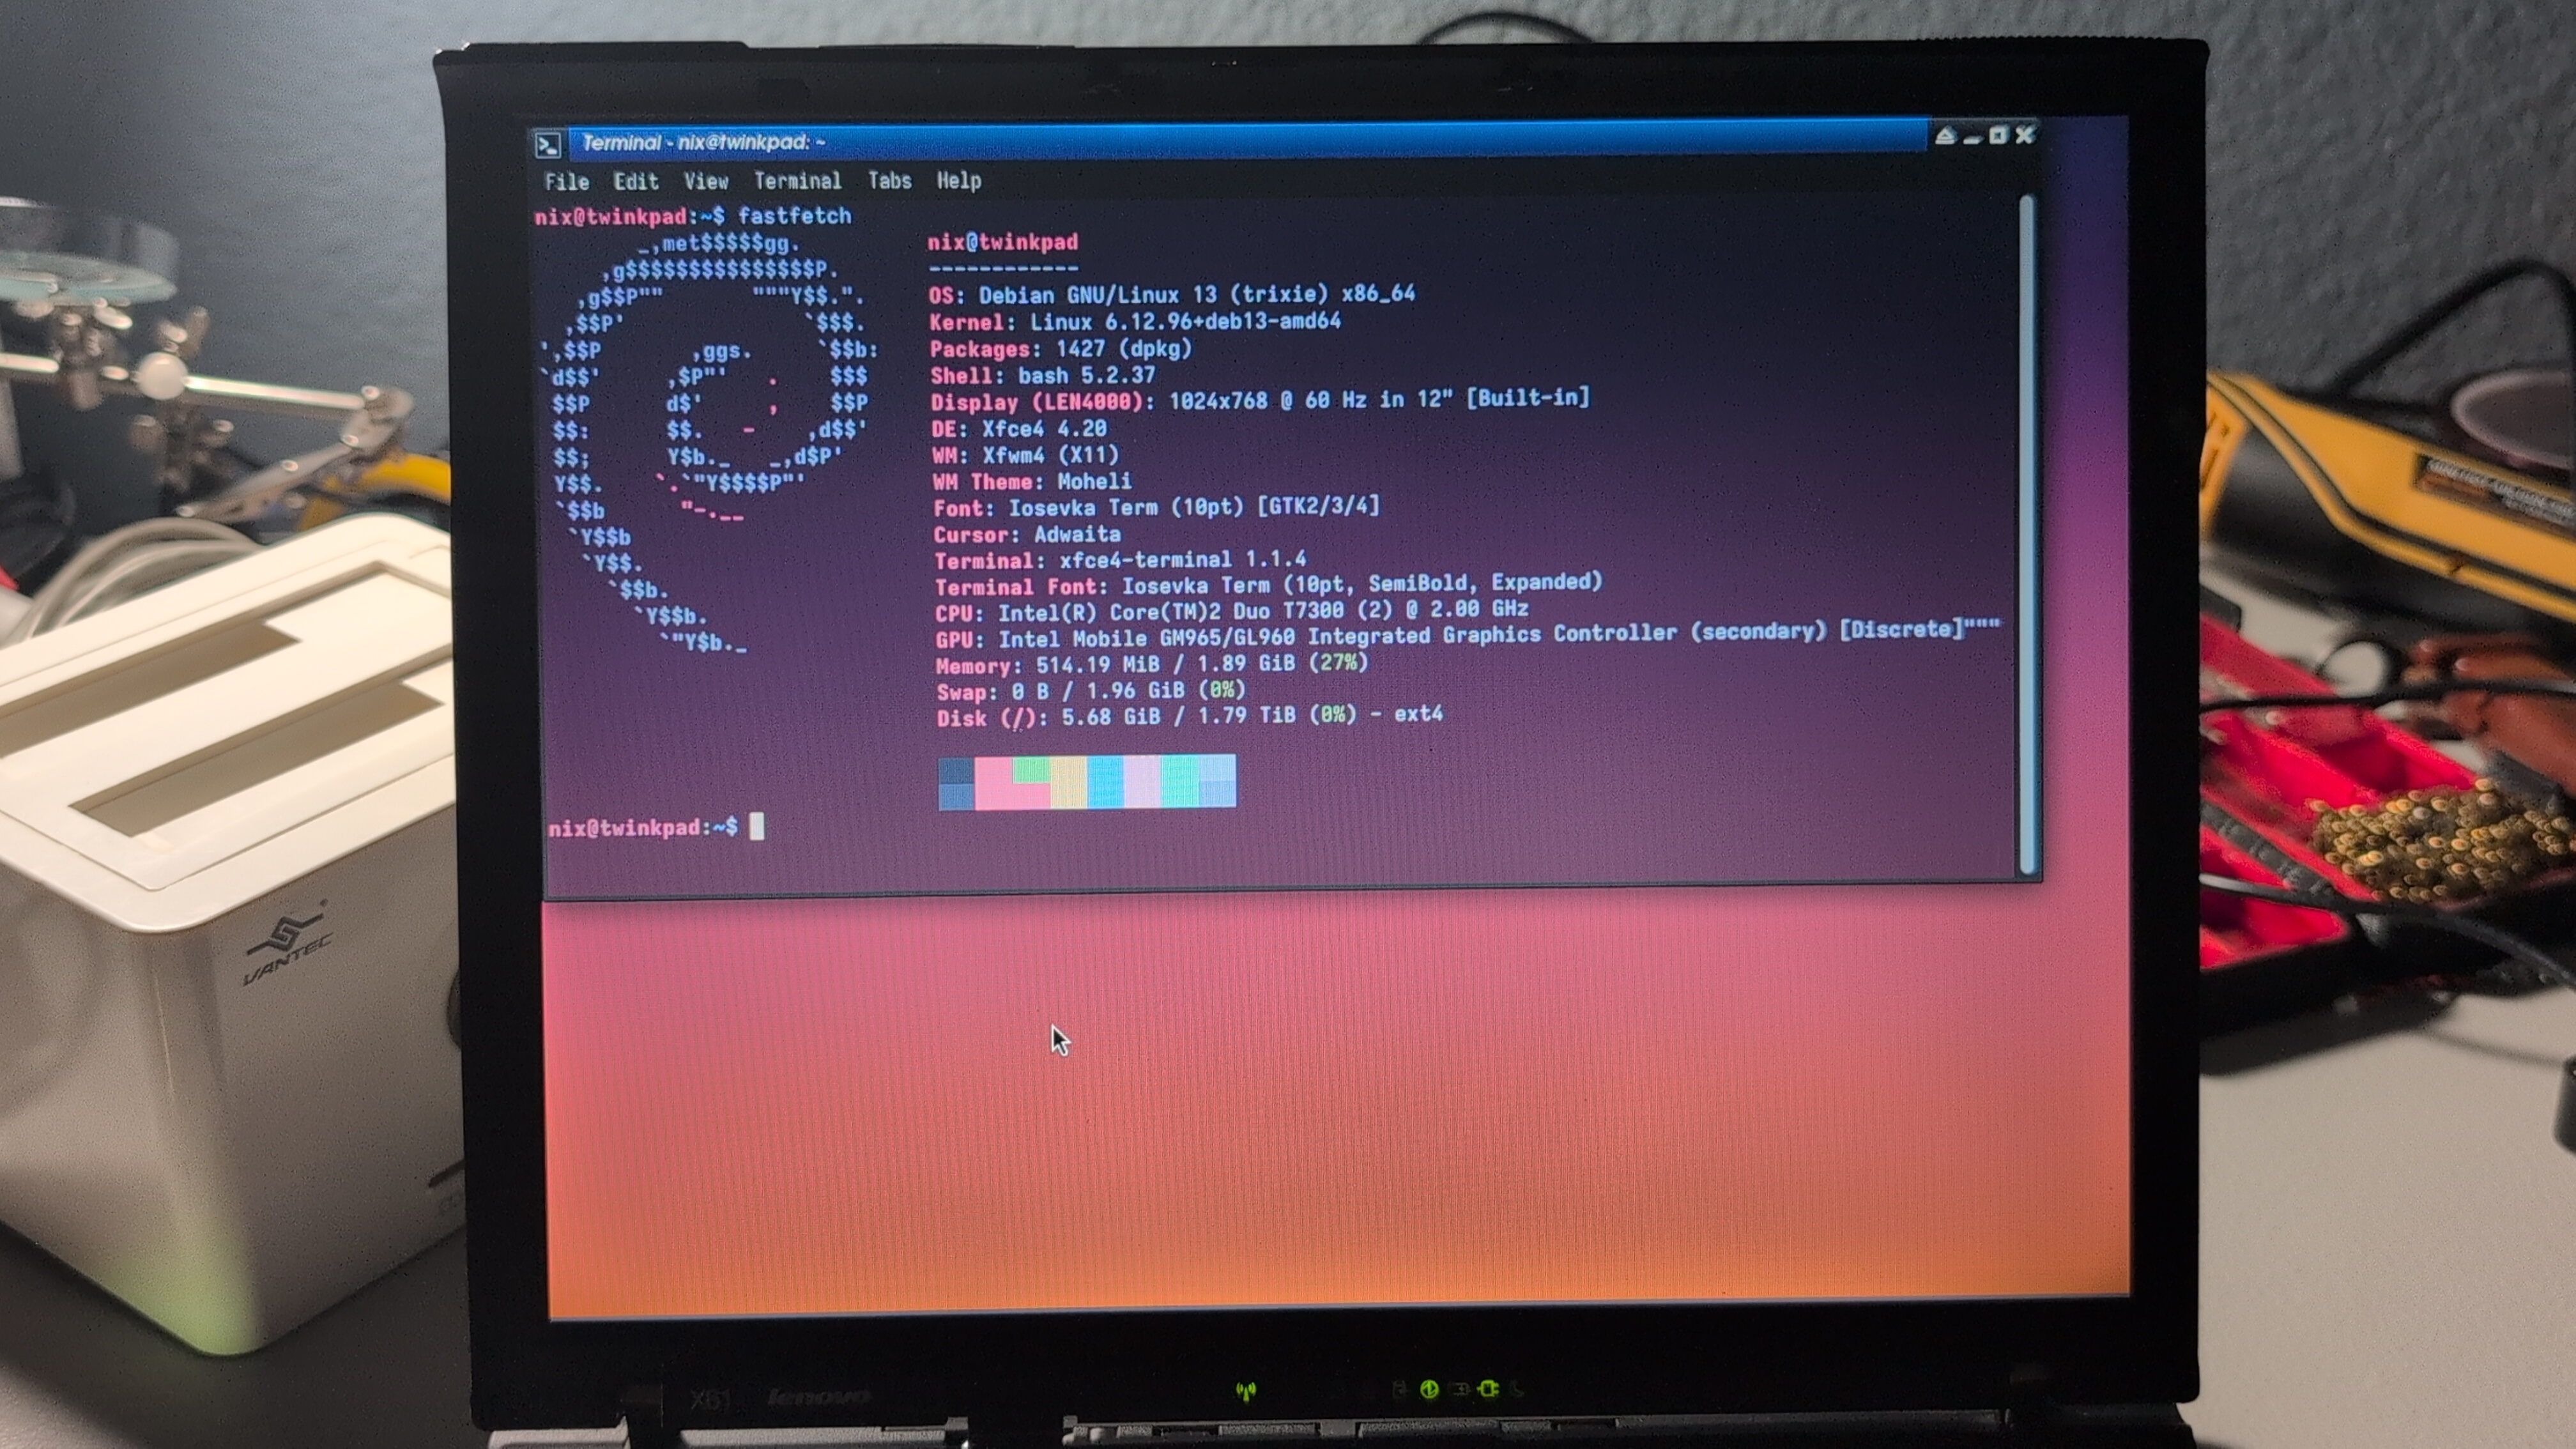2576x1449 pixels.
Task: Click the empty prompt with the block cursor
Action: click(656, 828)
